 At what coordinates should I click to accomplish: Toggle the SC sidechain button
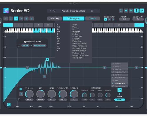[131, 11]
